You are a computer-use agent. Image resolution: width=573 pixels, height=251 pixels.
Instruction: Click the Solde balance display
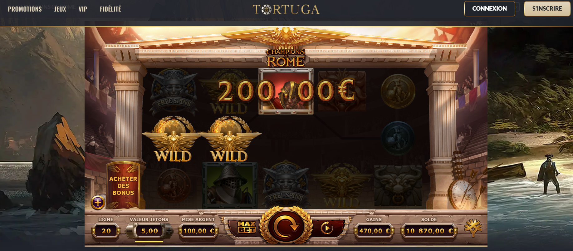point(429,231)
